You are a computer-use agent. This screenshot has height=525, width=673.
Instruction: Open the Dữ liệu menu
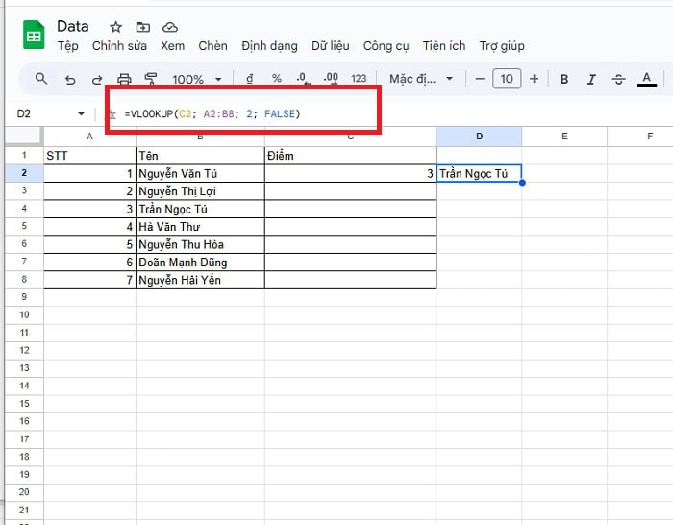coord(331,46)
